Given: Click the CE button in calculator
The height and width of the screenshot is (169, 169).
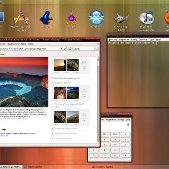Looking at the screenshot, I should [104, 134].
